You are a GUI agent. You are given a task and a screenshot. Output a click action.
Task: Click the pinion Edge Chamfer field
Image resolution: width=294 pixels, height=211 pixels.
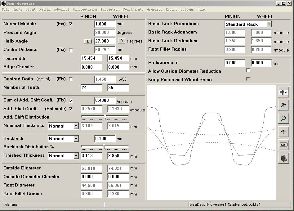pos(91,67)
